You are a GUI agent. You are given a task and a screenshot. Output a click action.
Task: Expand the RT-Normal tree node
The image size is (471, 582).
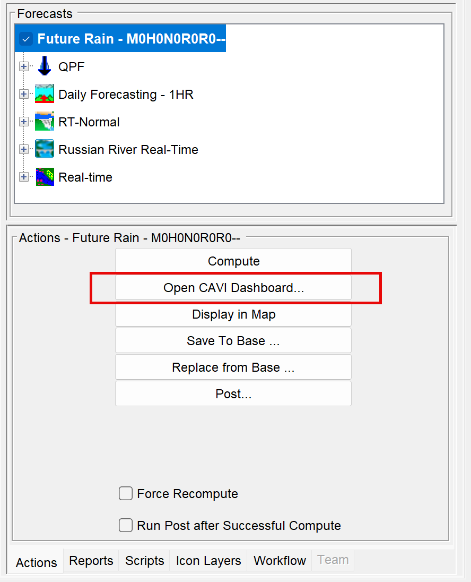point(24,122)
